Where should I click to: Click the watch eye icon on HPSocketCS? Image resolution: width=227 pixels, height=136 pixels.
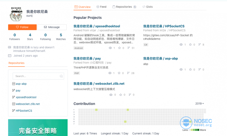pyautogui.click(x=181, y=44)
